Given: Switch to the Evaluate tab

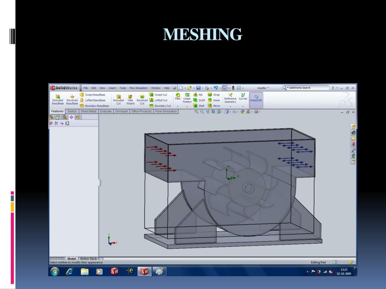Looking at the screenshot, I should coord(106,111).
